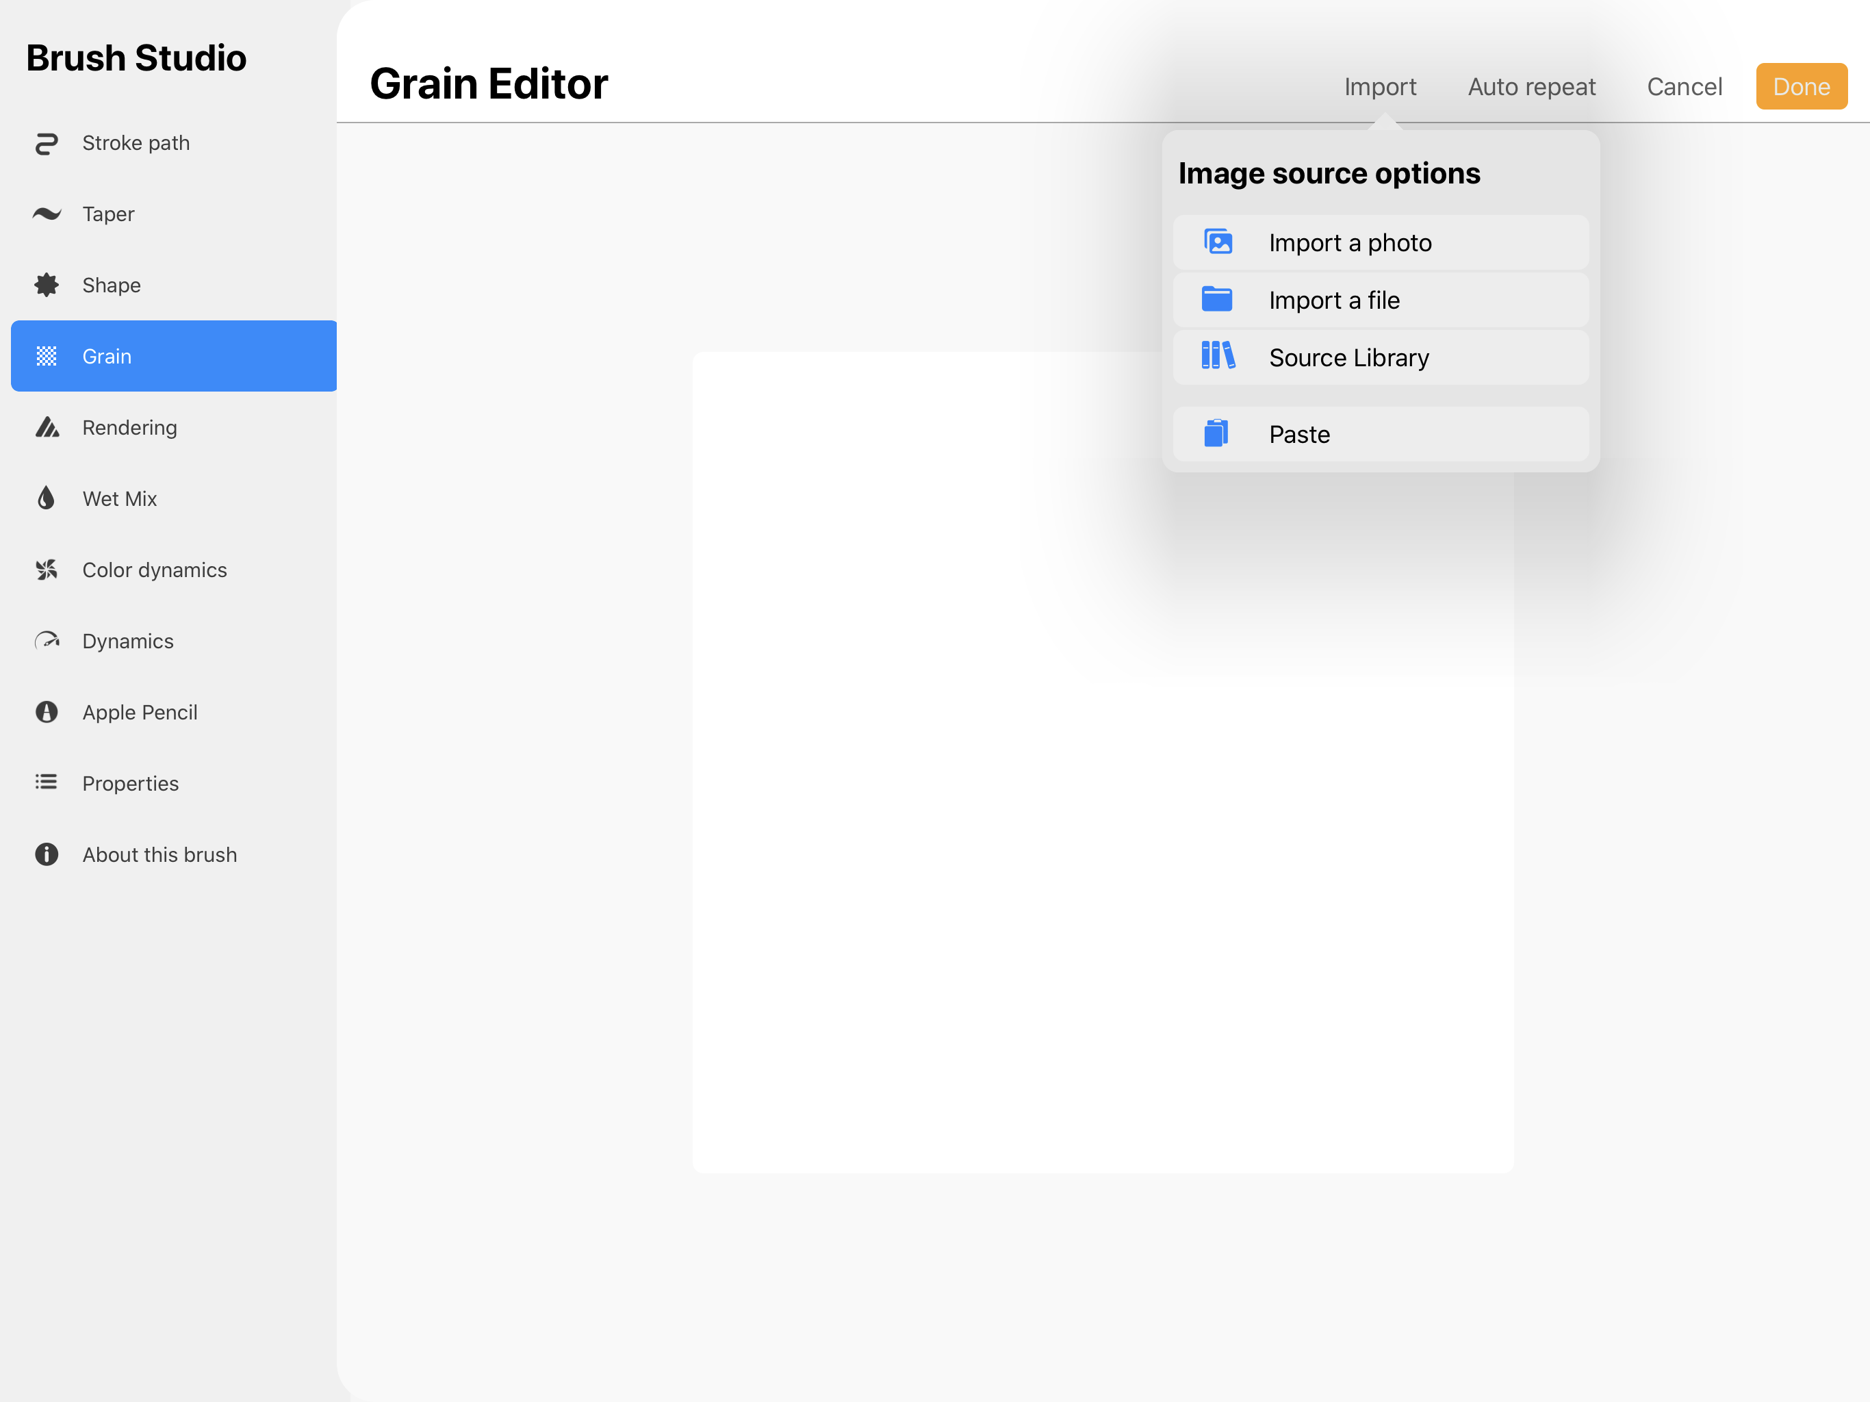This screenshot has width=1870, height=1402.
Task: Click the Wet Mix droplet icon
Action: (x=47, y=499)
